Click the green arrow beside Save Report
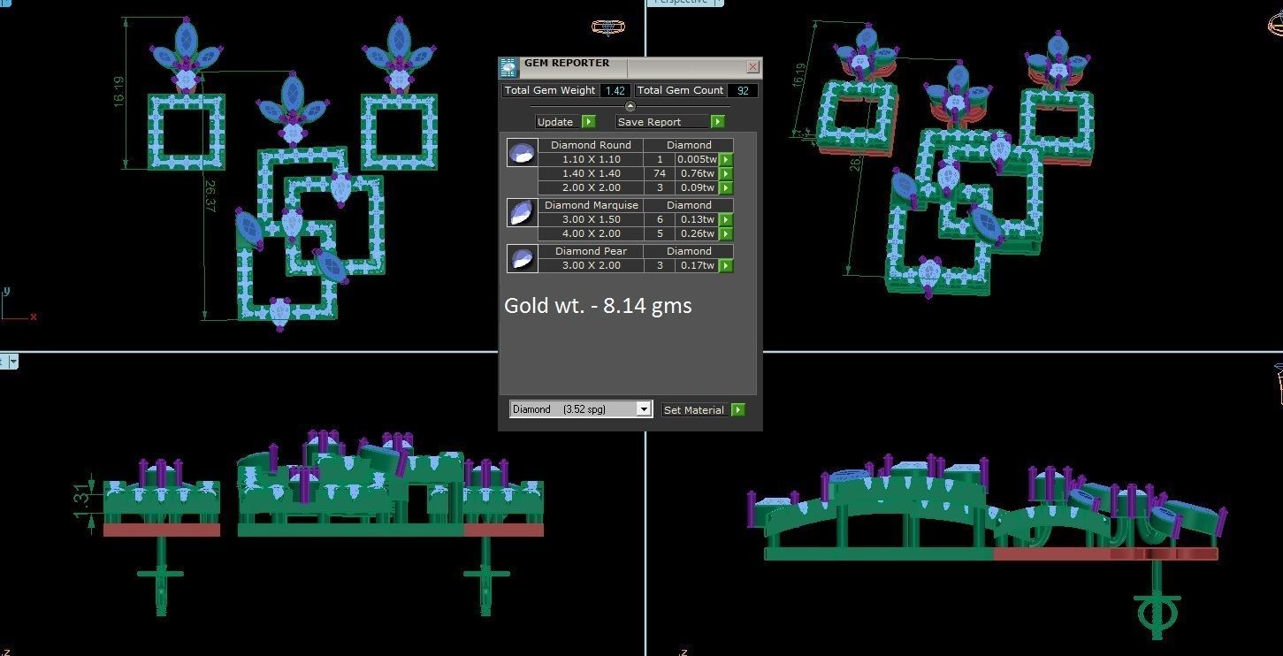This screenshot has width=1283, height=656. coord(718,122)
